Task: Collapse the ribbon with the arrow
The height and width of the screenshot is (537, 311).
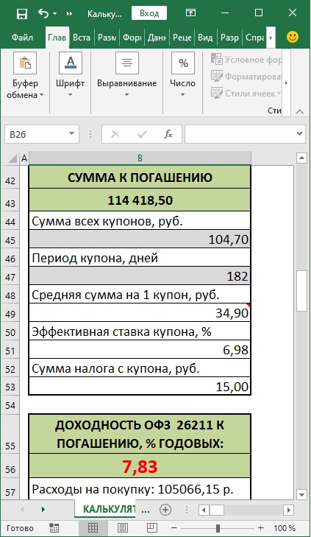Action: [x=300, y=111]
